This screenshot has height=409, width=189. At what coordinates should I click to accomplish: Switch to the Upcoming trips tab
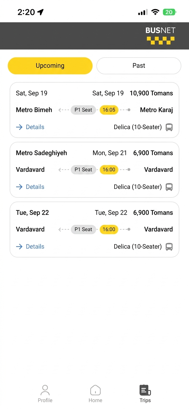[x=50, y=66]
